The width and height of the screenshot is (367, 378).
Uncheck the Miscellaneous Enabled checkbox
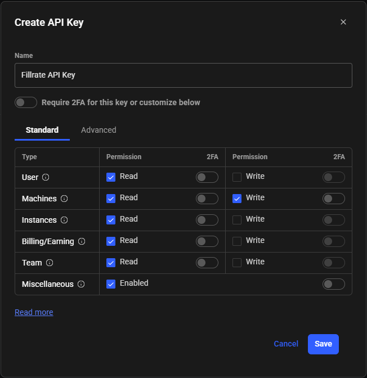click(111, 284)
